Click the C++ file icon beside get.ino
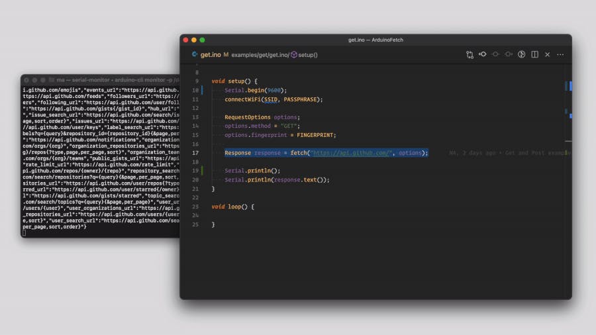 coord(195,54)
